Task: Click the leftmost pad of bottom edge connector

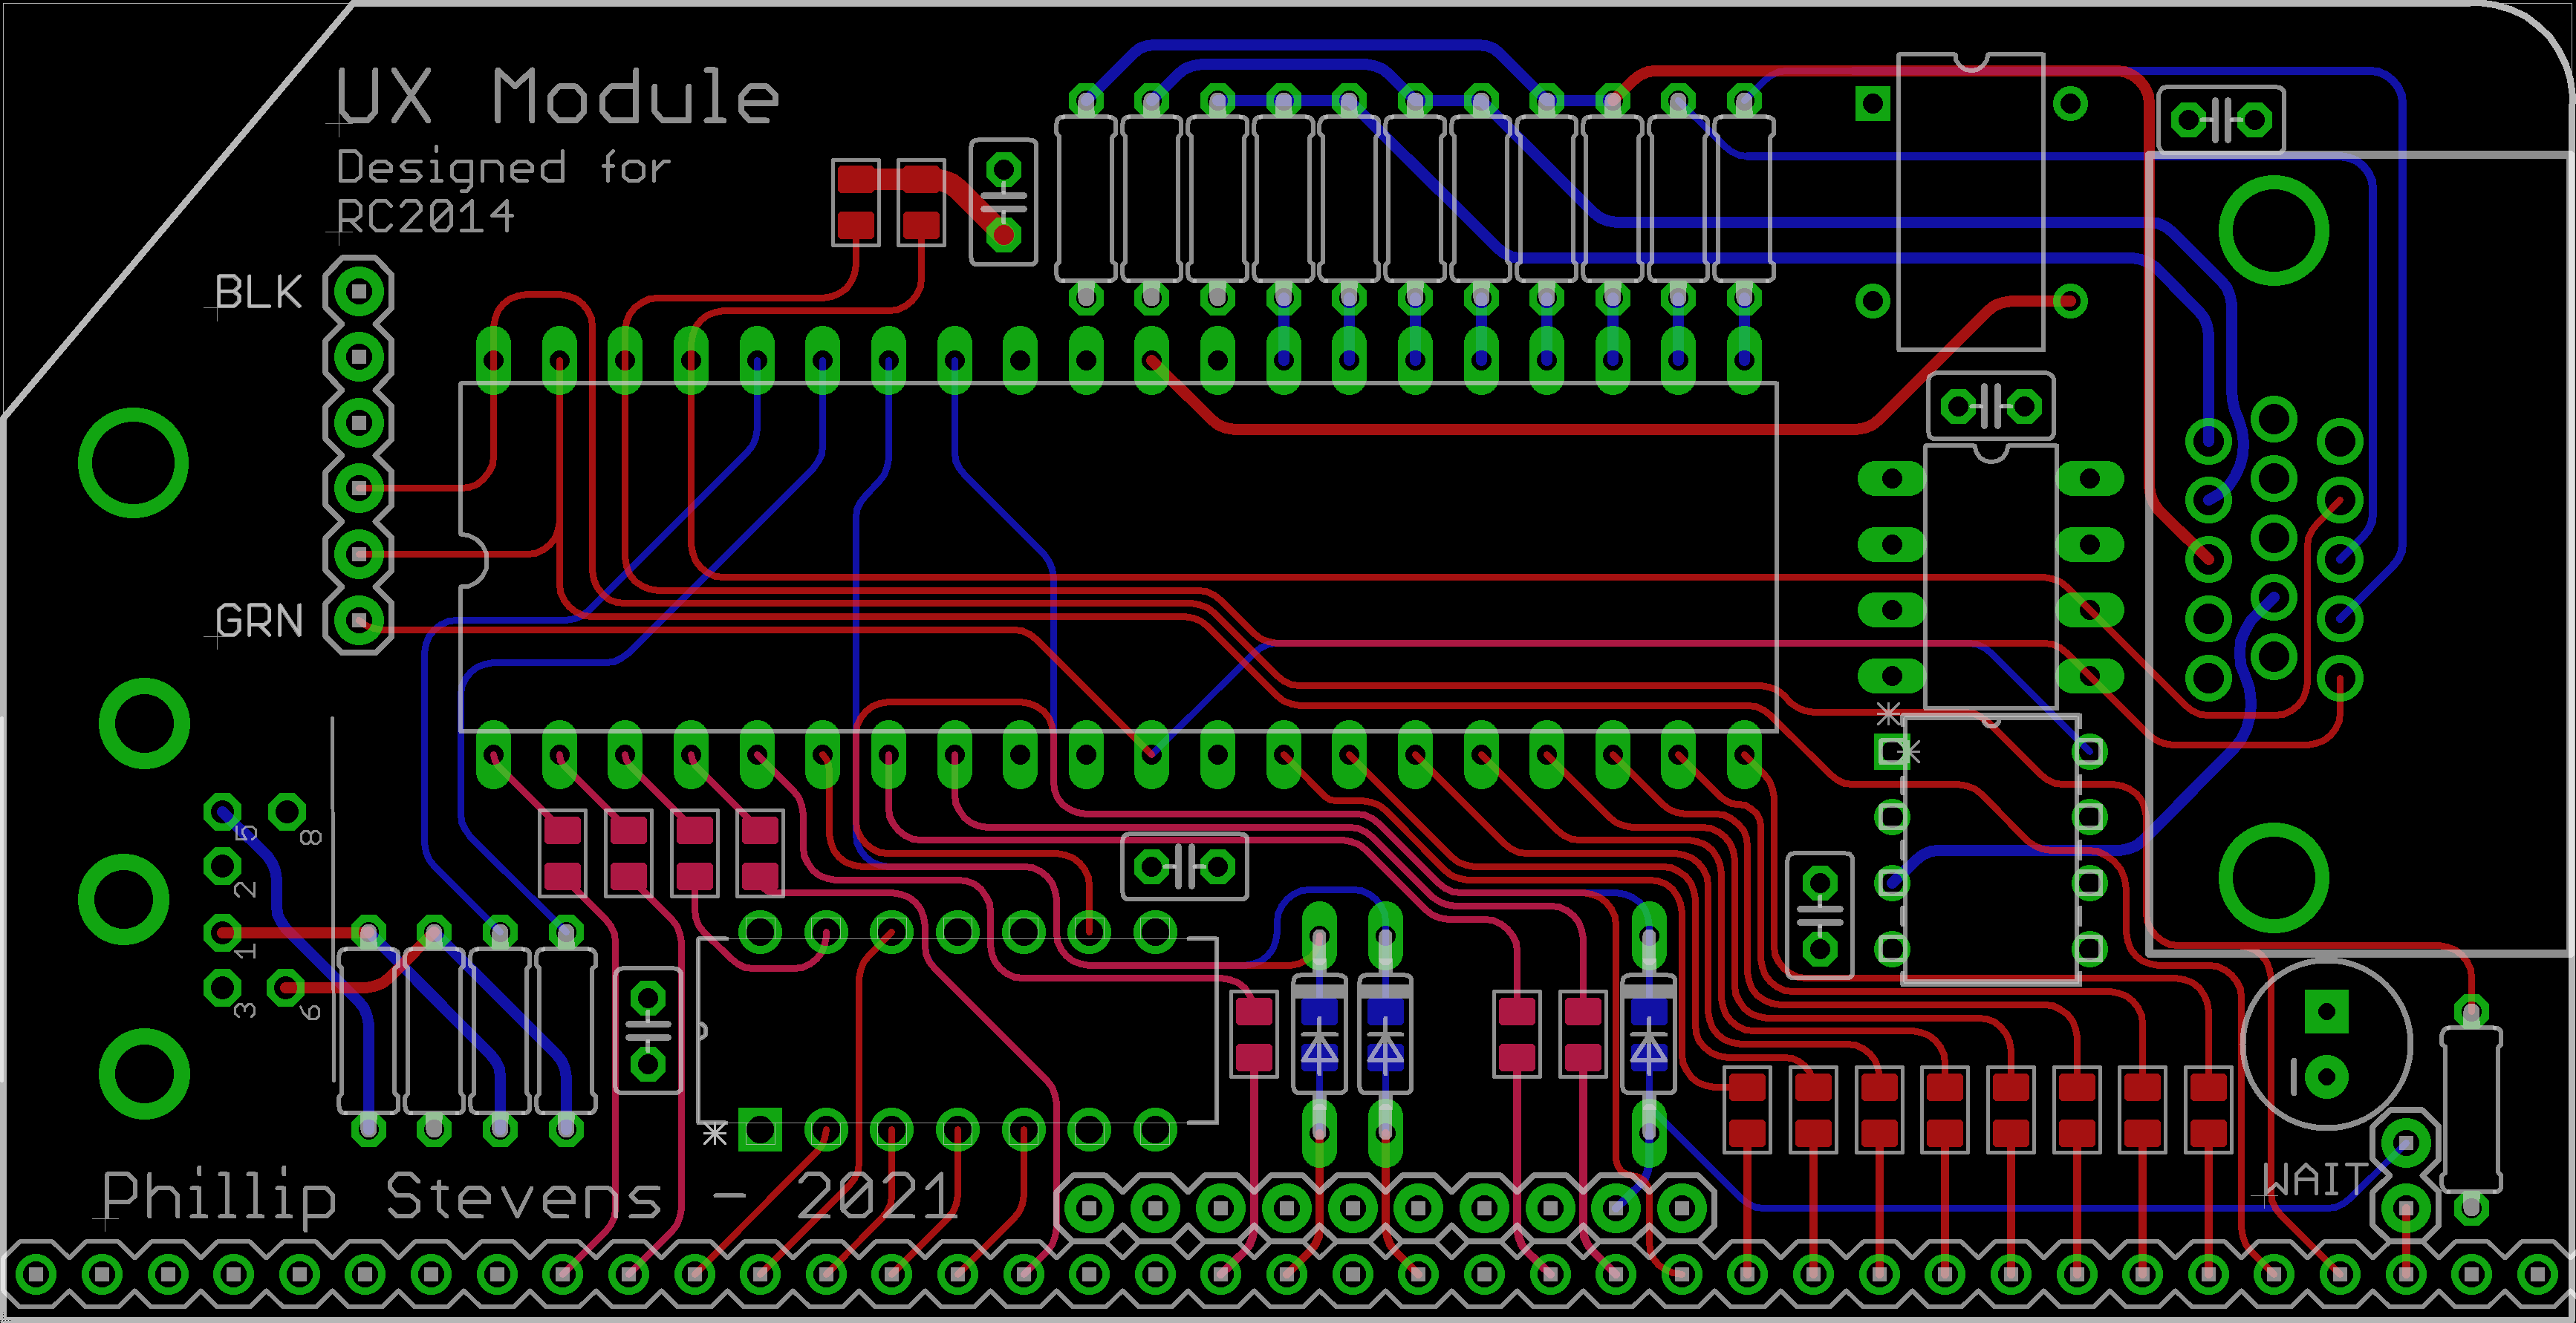Action: tap(36, 1274)
